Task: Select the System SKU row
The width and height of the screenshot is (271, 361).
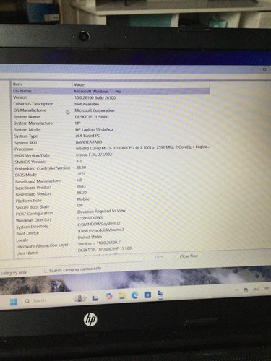Action: click(x=25, y=143)
